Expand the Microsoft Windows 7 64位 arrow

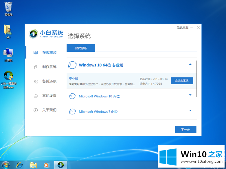(x=190, y=110)
